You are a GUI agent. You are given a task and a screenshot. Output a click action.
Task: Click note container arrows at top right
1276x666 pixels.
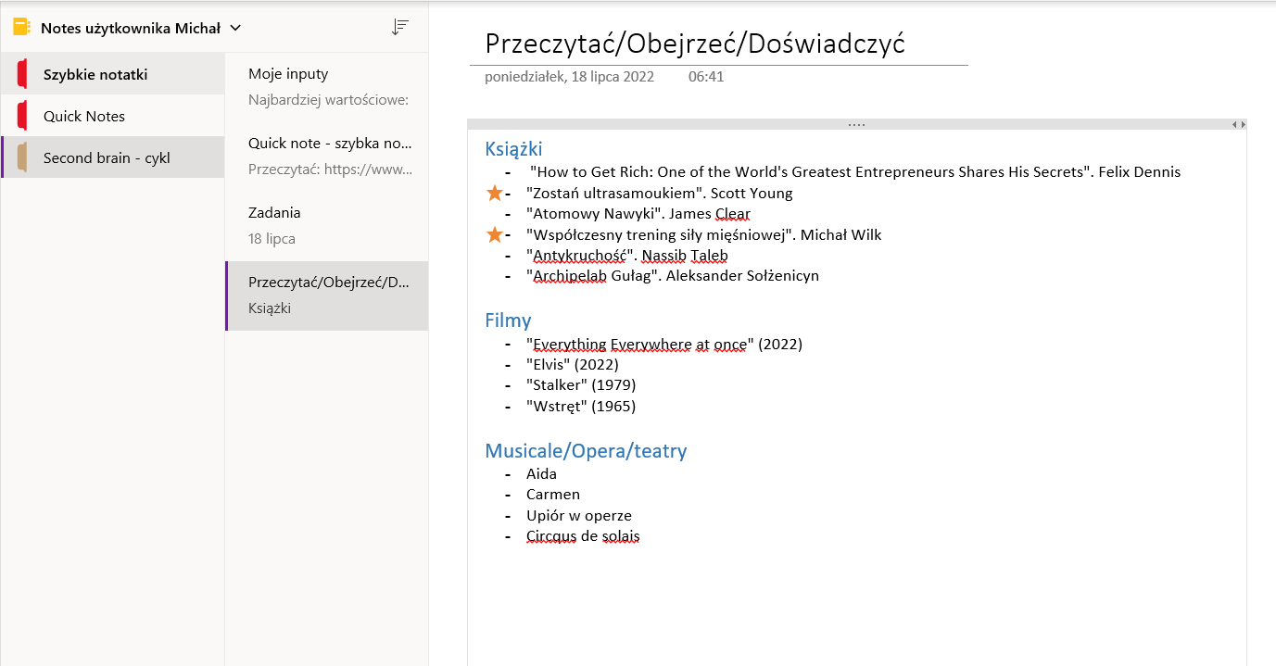click(1238, 124)
